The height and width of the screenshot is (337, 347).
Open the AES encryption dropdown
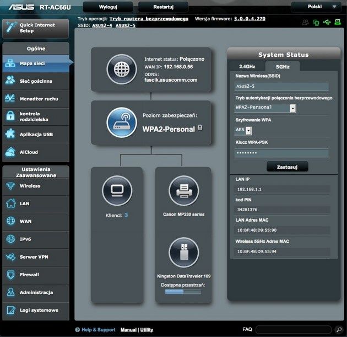(243, 130)
